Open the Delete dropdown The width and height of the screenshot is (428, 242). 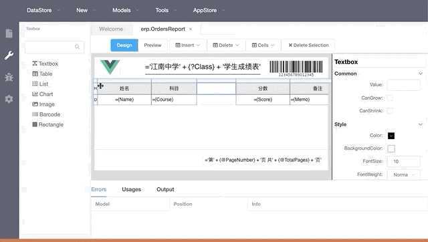point(226,45)
